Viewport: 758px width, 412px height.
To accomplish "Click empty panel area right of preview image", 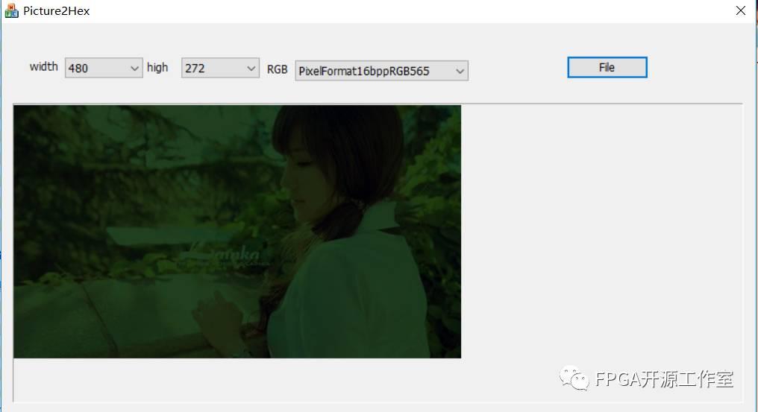I will tap(597, 224).
